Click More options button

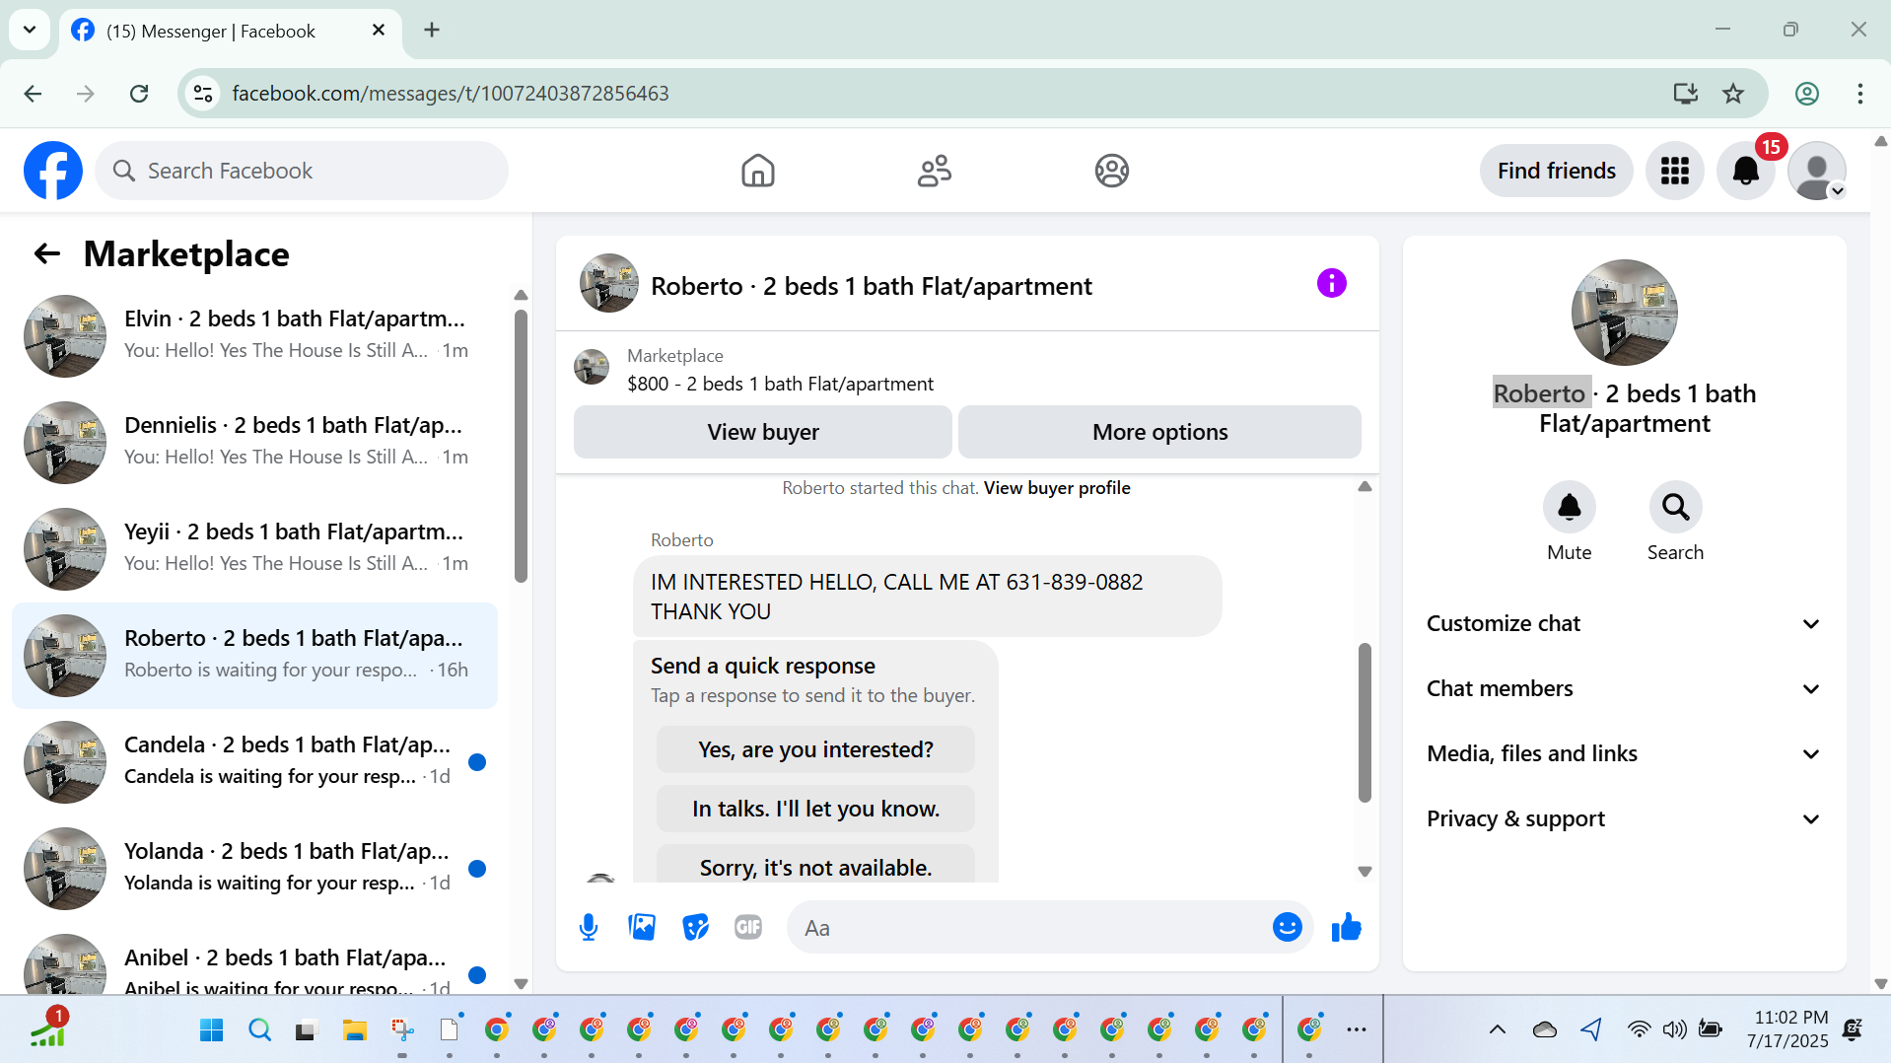tap(1159, 432)
